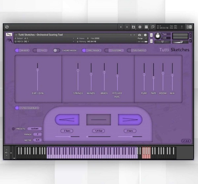This screenshot has width=198, height=184.
Task: Click the Sonuscore logo beside instrument header
Action: pos(10,41)
